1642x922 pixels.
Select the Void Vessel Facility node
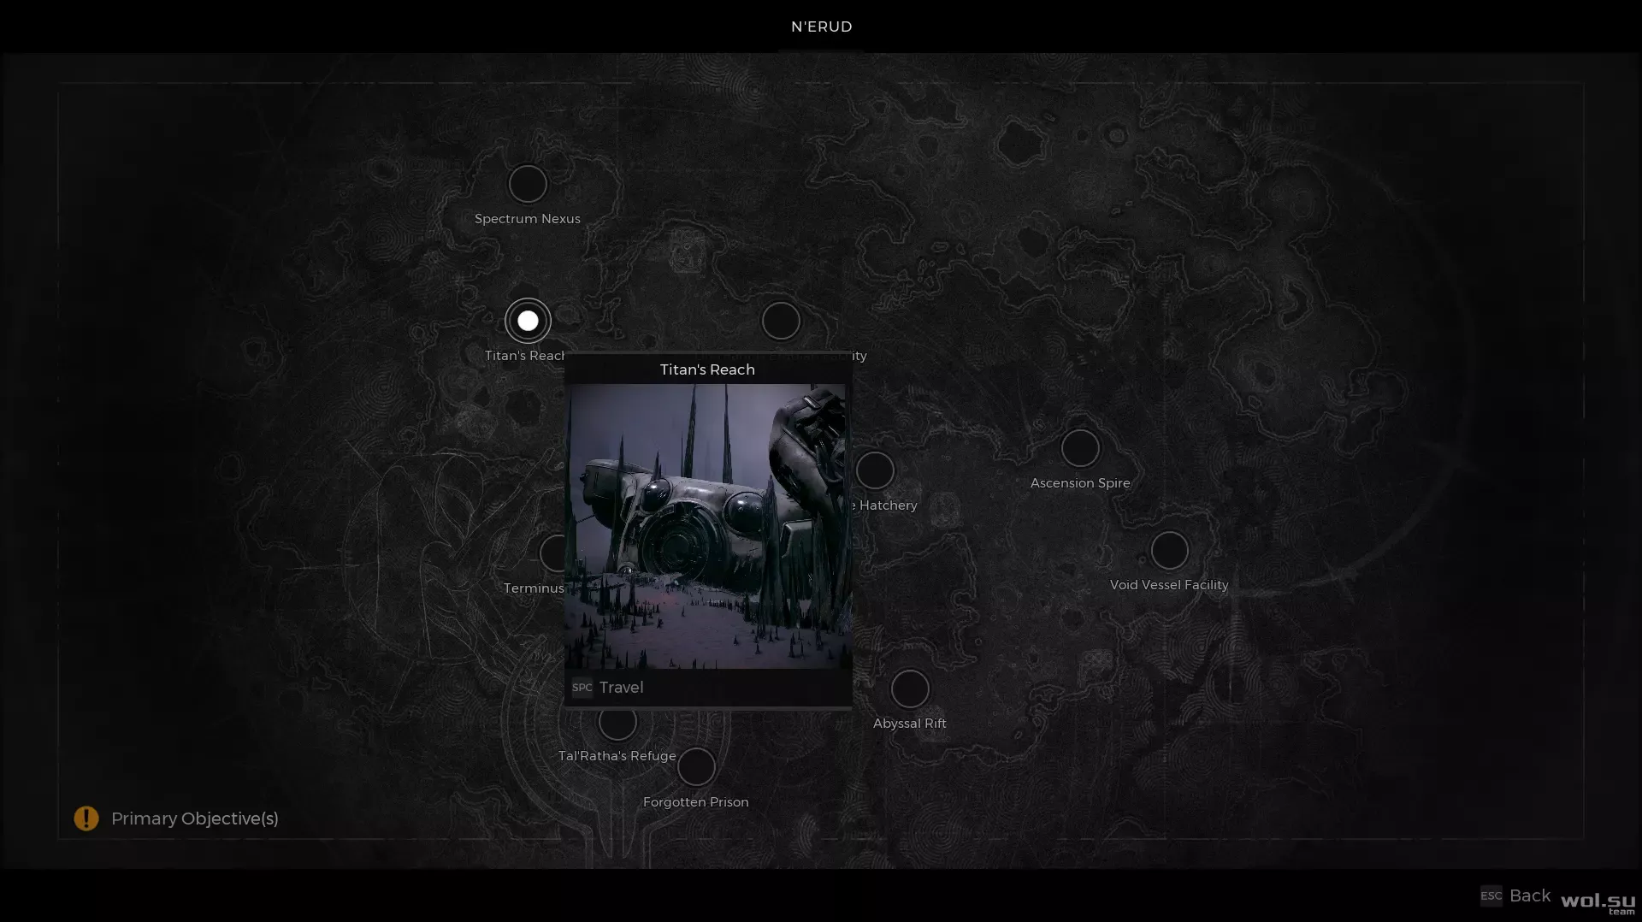tap(1169, 550)
